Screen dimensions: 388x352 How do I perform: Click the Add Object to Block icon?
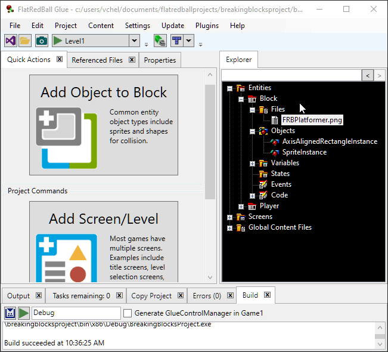(x=66, y=138)
